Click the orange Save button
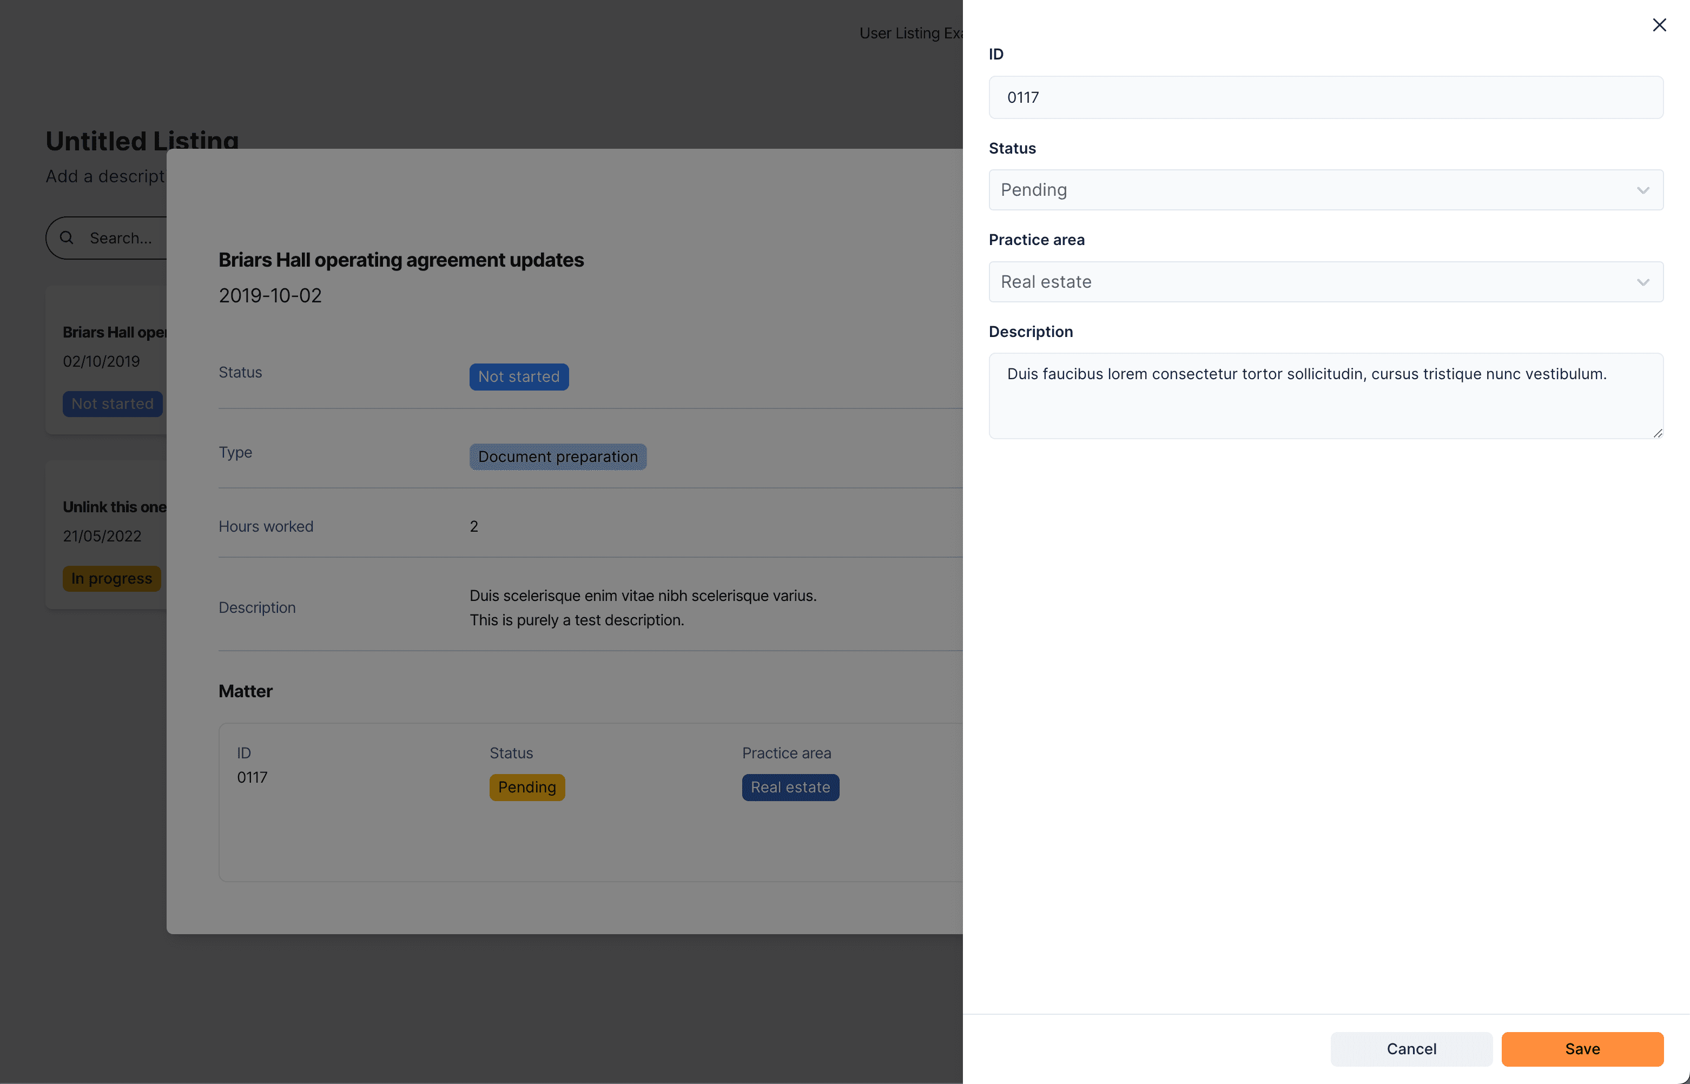 tap(1582, 1049)
